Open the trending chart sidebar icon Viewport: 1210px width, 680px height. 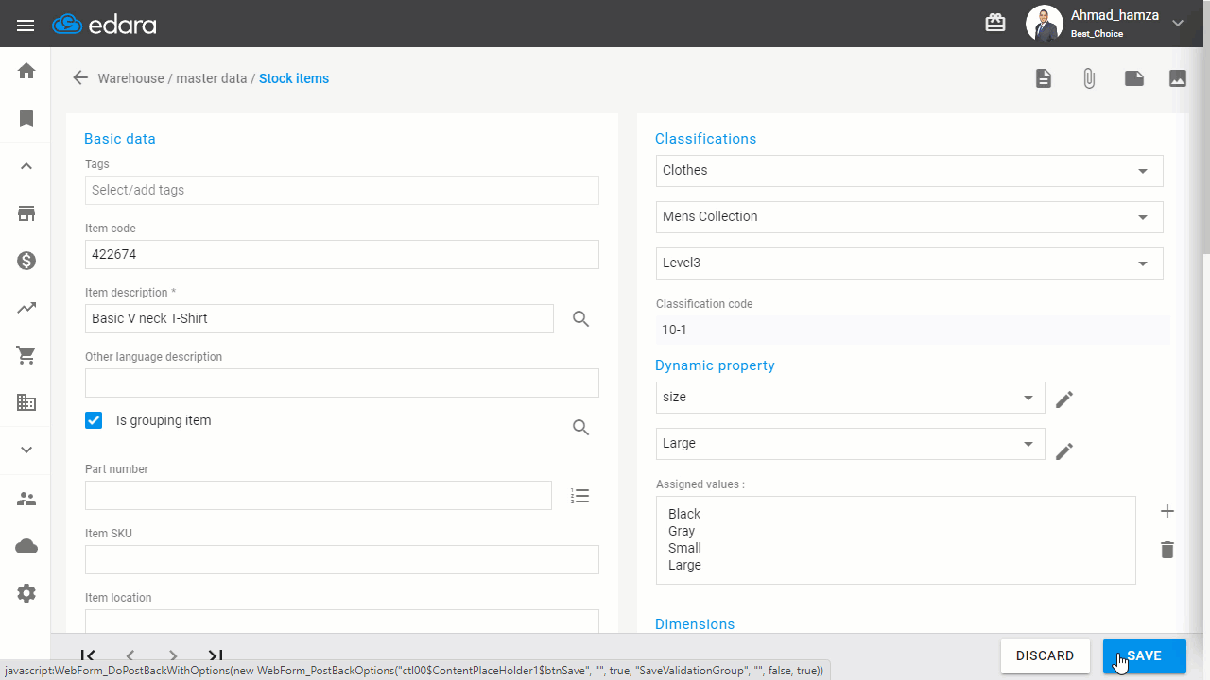pyautogui.click(x=26, y=308)
